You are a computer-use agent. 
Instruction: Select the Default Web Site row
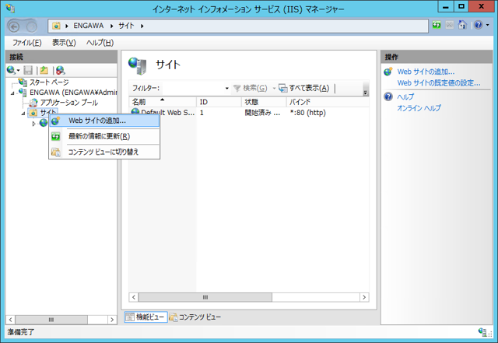[249, 113]
